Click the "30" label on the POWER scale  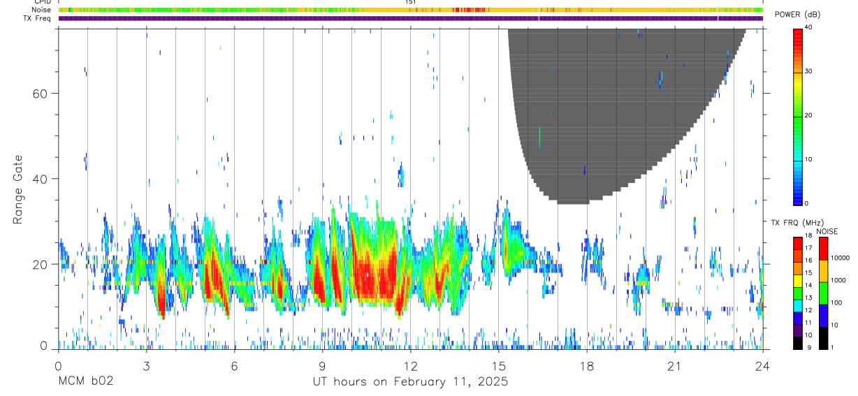point(808,71)
